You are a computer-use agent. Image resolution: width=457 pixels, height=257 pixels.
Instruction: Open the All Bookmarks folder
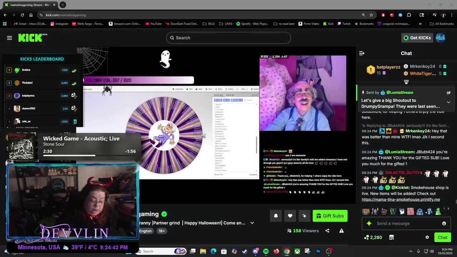pyautogui.click(x=441, y=24)
